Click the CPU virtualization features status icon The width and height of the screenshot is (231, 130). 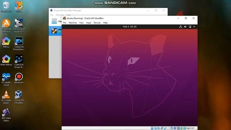(x=178, y=128)
